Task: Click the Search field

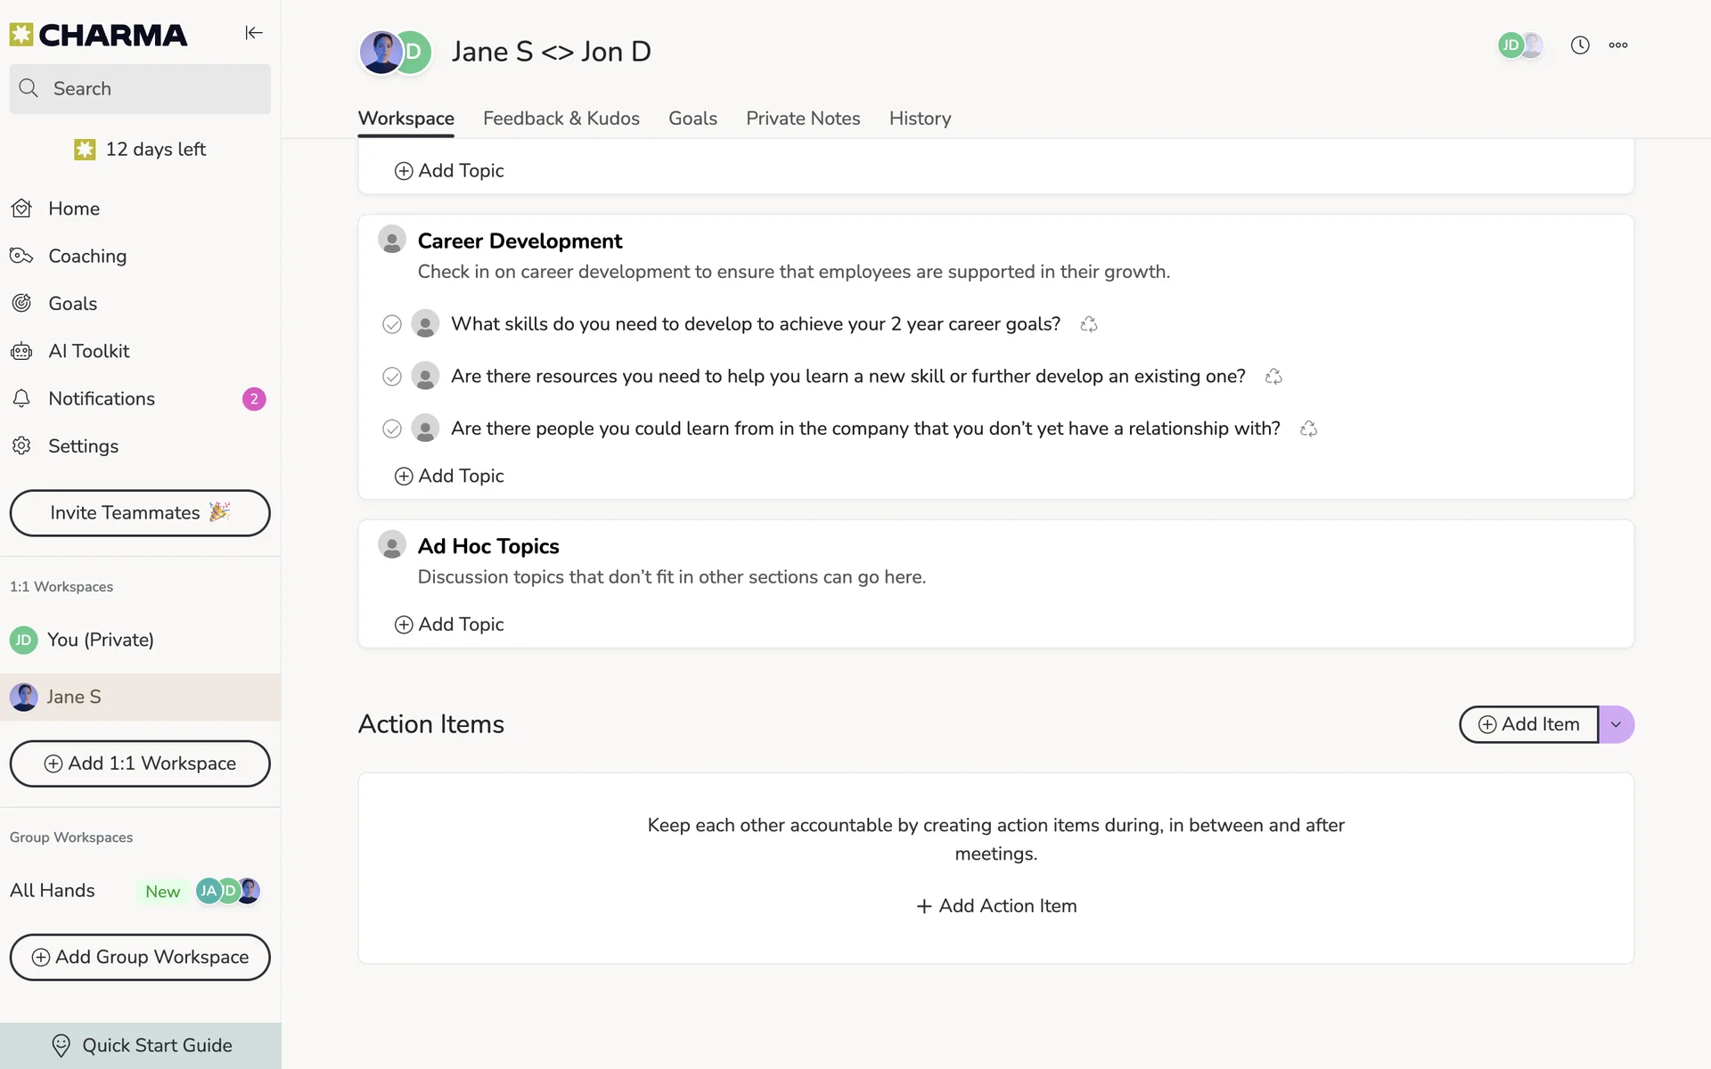Action: (x=140, y=89)
